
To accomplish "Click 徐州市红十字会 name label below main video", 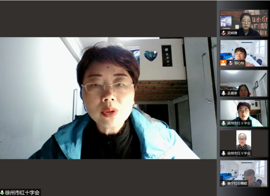I will [x=22, y=193].
